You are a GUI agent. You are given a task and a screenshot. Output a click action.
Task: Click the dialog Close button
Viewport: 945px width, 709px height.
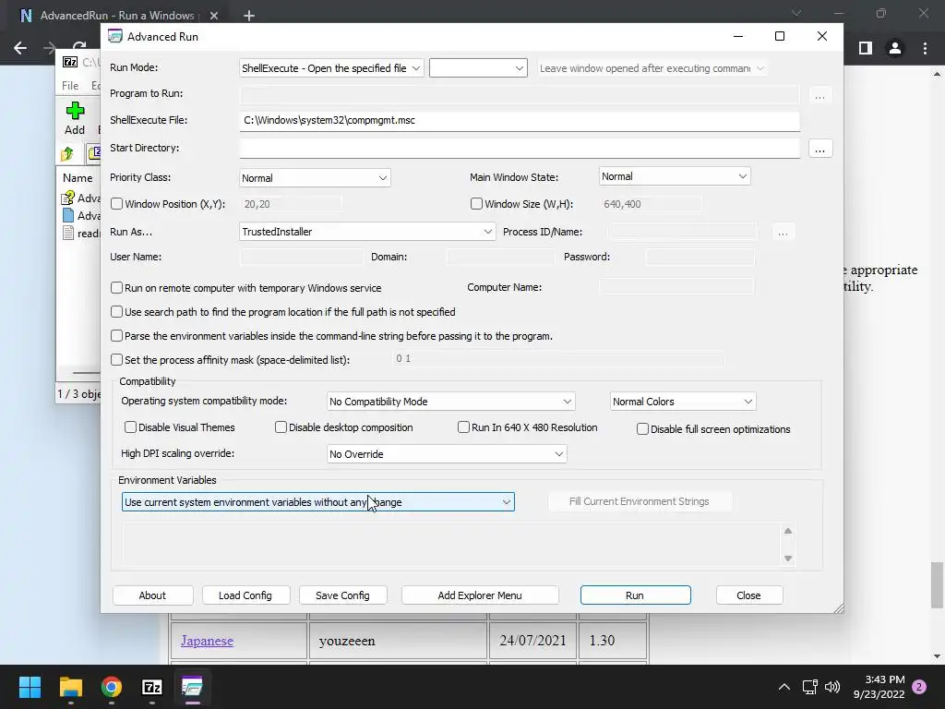749,595
